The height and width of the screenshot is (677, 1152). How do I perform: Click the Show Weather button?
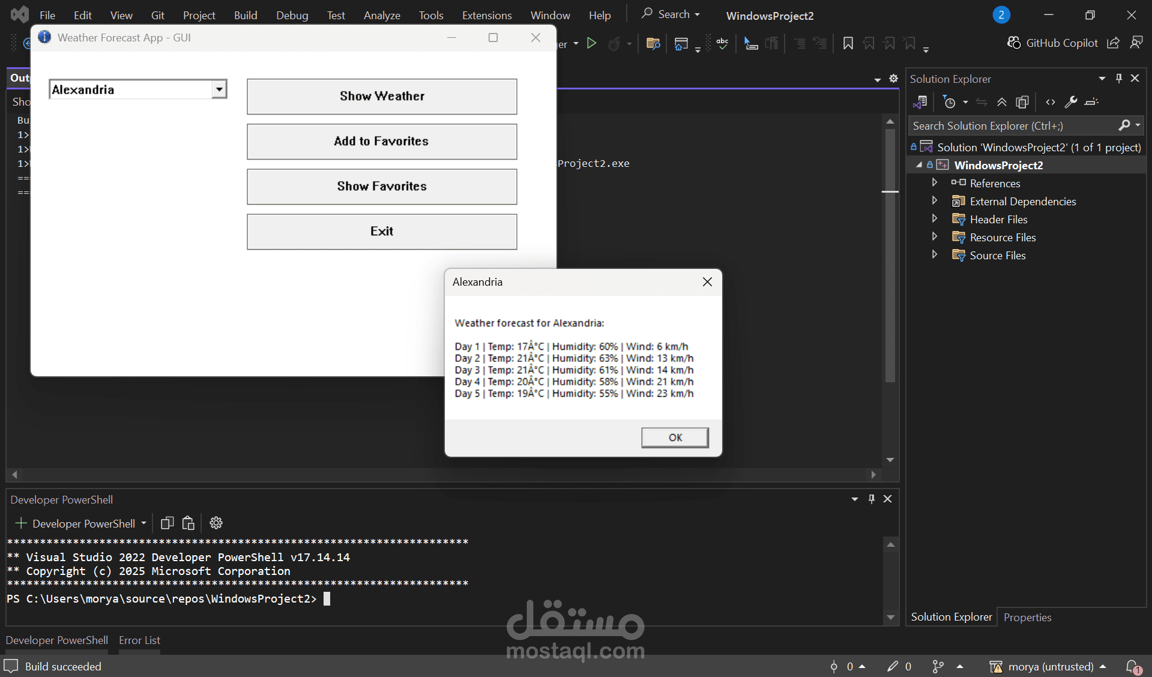pos(382,96)
